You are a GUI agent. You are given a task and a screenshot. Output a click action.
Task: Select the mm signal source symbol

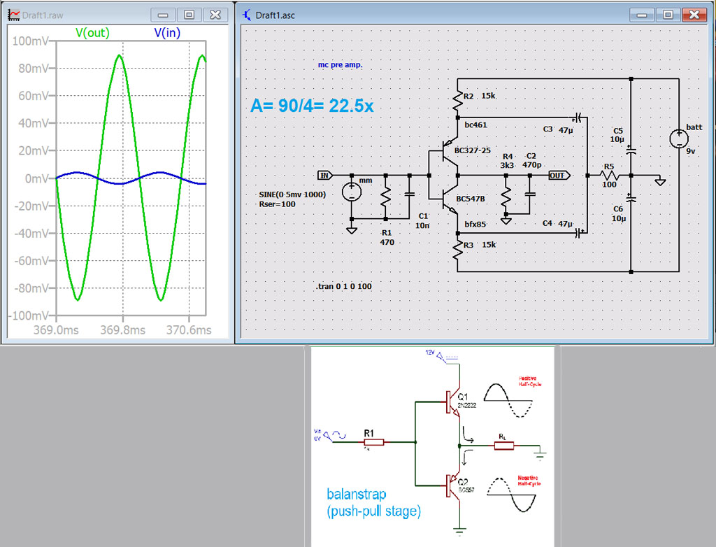coord(352,192)
